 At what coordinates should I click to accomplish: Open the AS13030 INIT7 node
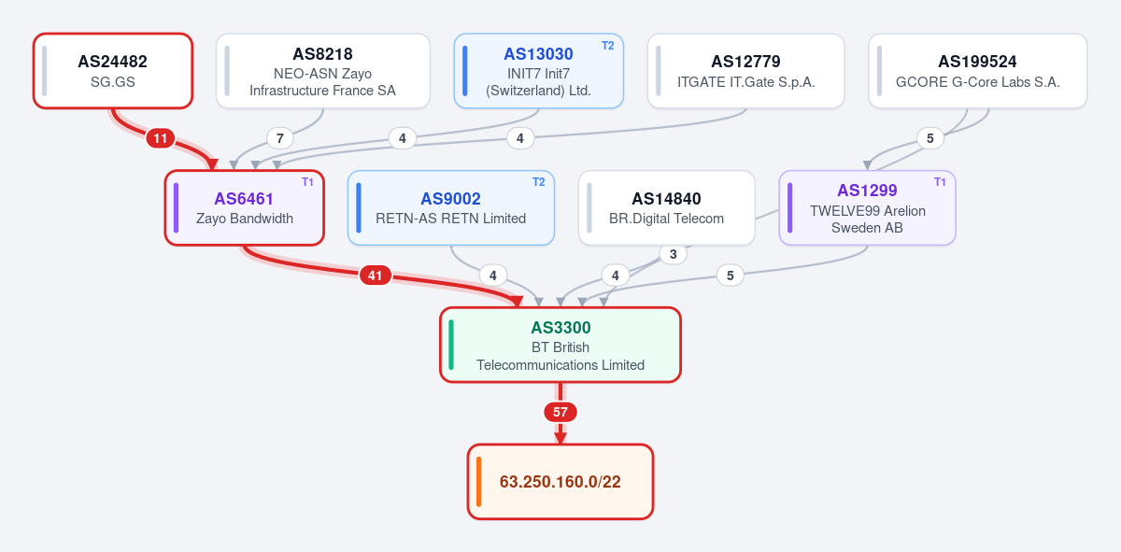click(x=539, y=71)
